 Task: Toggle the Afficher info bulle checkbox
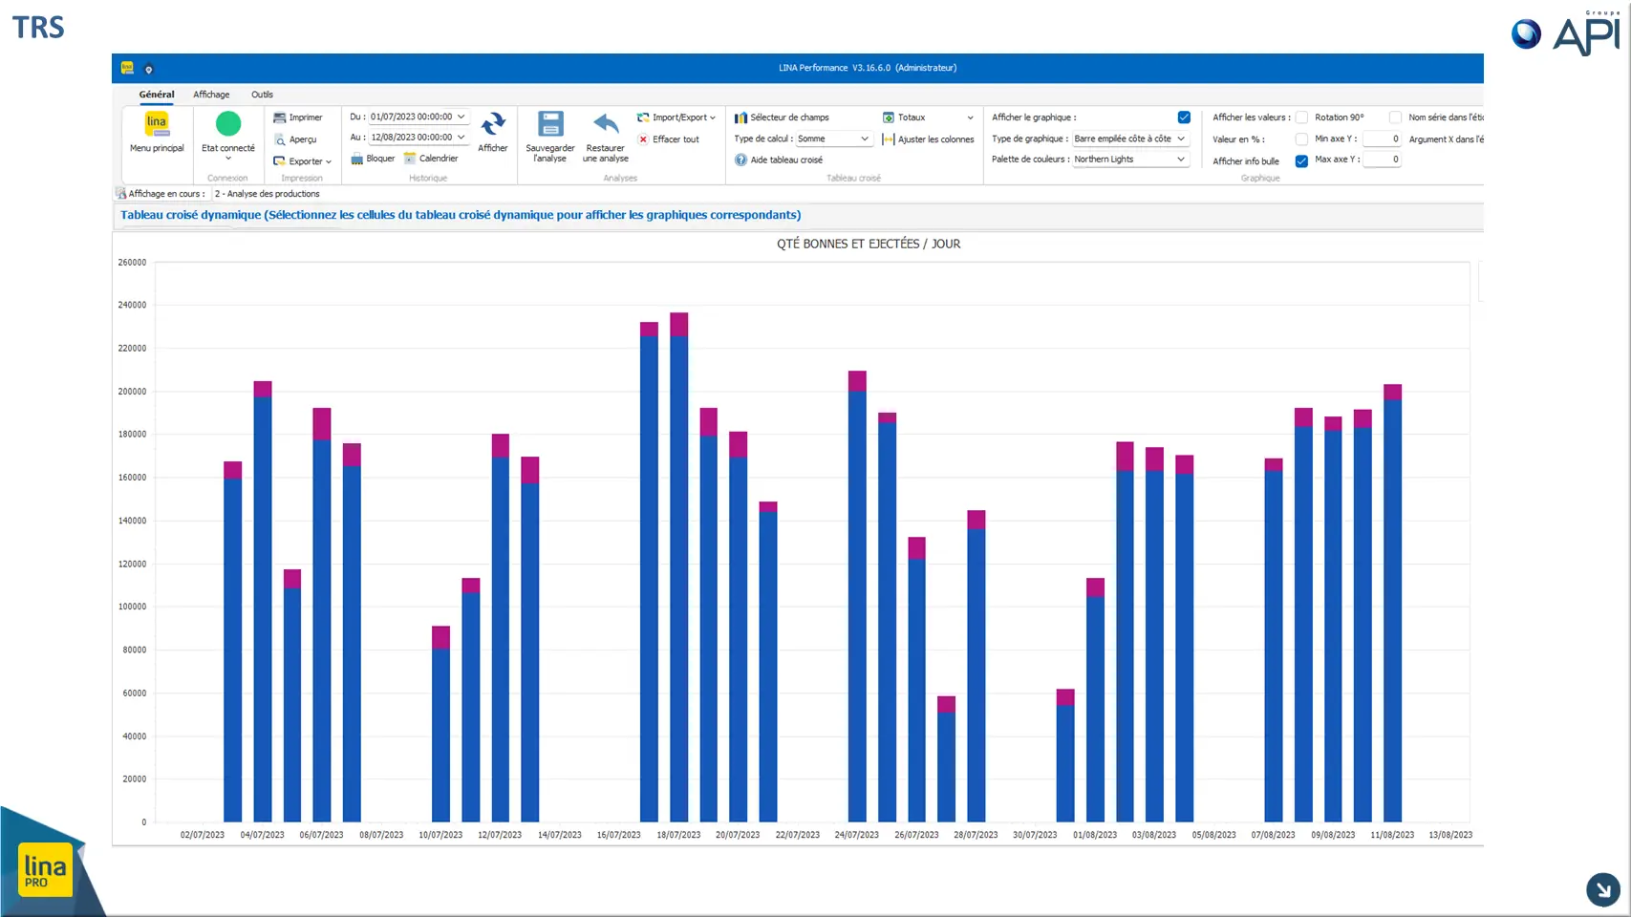click(1301, 161)
